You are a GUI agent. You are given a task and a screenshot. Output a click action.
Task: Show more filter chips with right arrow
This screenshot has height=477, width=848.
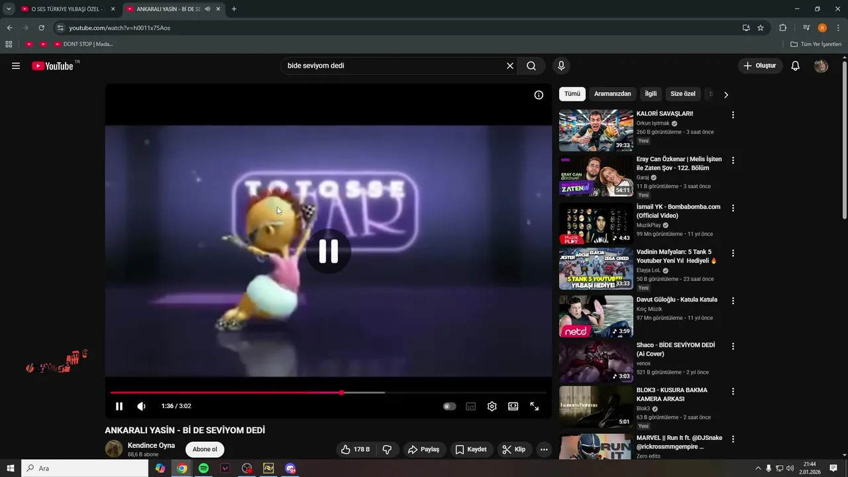[726, 95]
